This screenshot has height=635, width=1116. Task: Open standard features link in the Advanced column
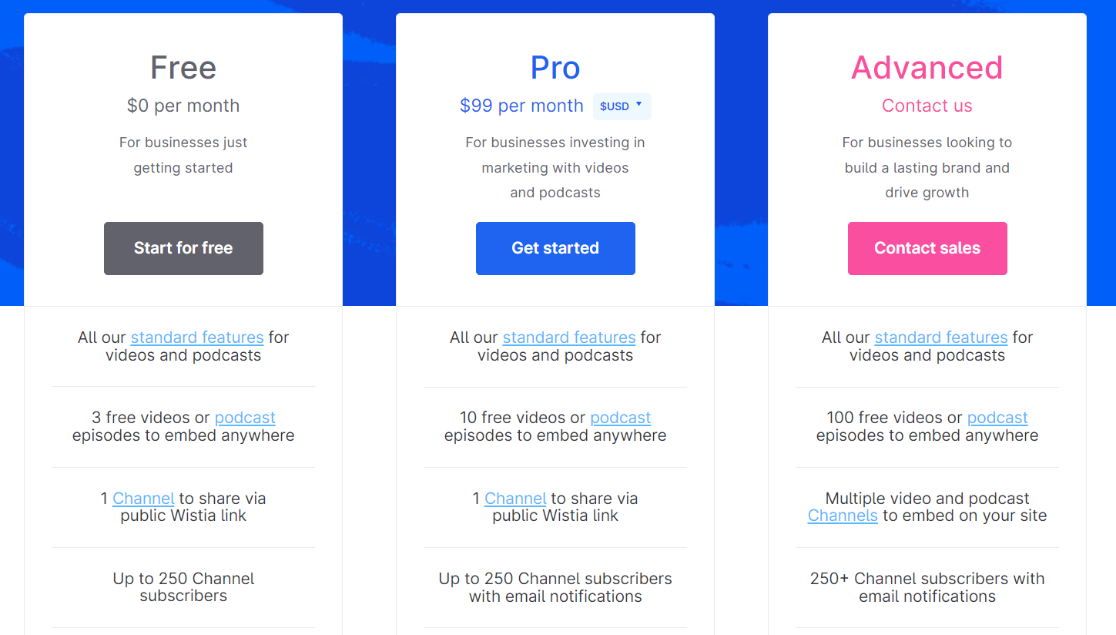coord(940,337)
